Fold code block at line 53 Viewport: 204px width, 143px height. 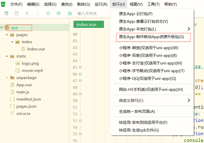(x=80, y=120)
